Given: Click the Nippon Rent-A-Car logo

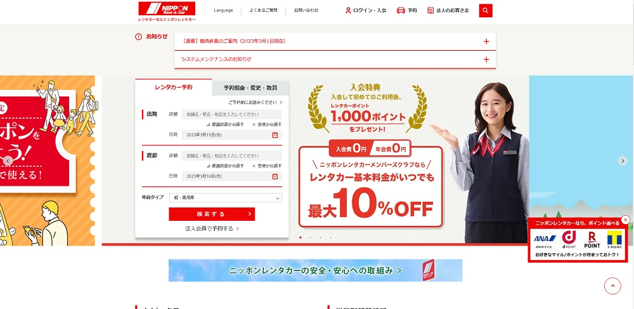Looking at the screenshot, I should click(x=167, y=11).
